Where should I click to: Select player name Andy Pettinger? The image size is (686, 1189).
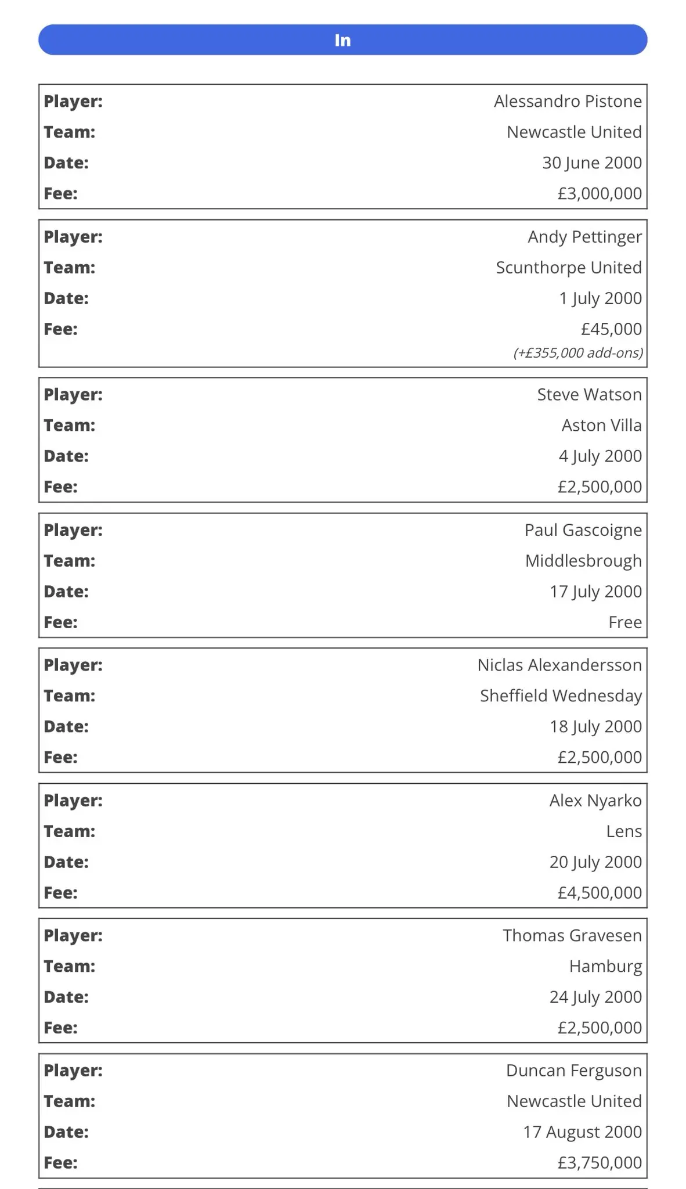pyautogui.click(x=584, y=236)
